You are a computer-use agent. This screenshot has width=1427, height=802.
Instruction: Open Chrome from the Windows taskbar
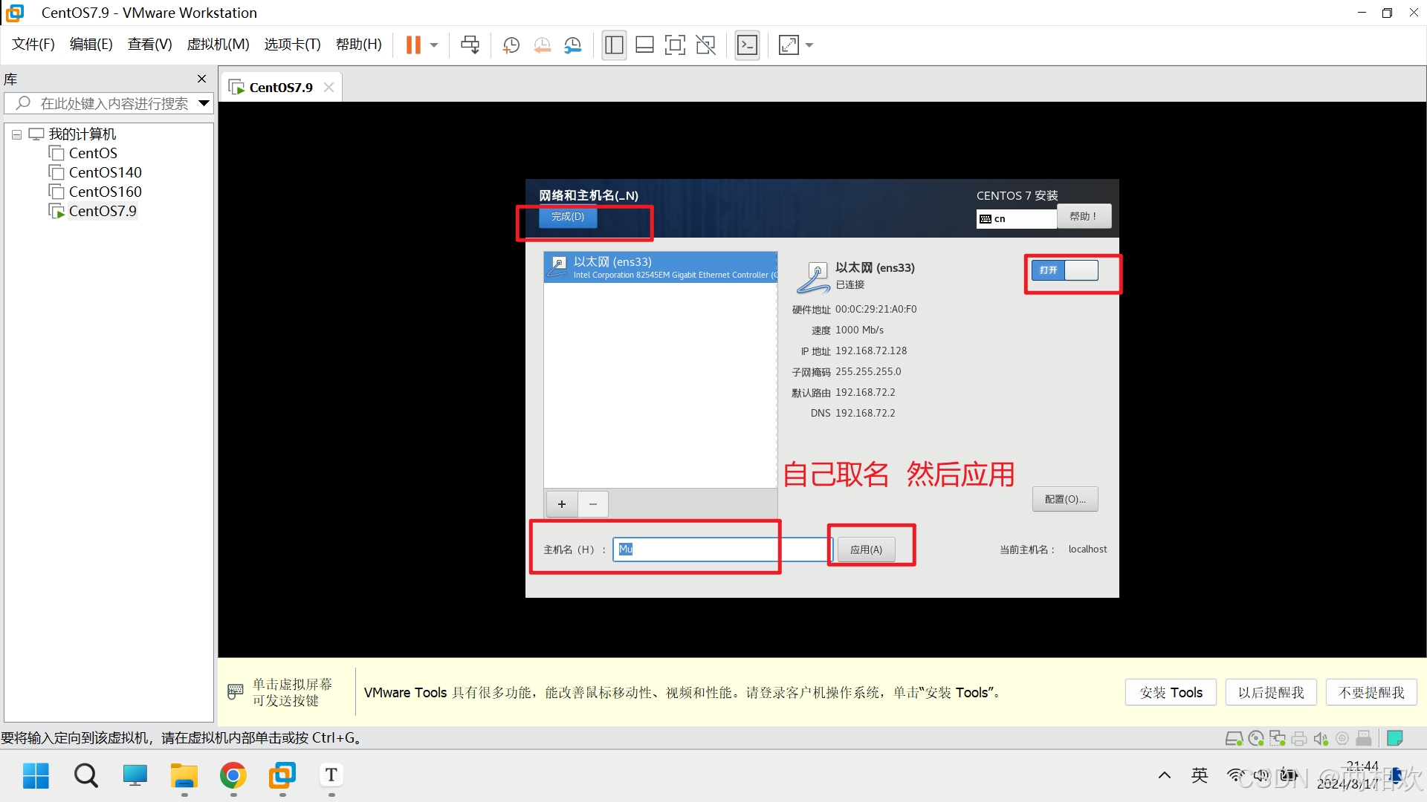(233, 776)
